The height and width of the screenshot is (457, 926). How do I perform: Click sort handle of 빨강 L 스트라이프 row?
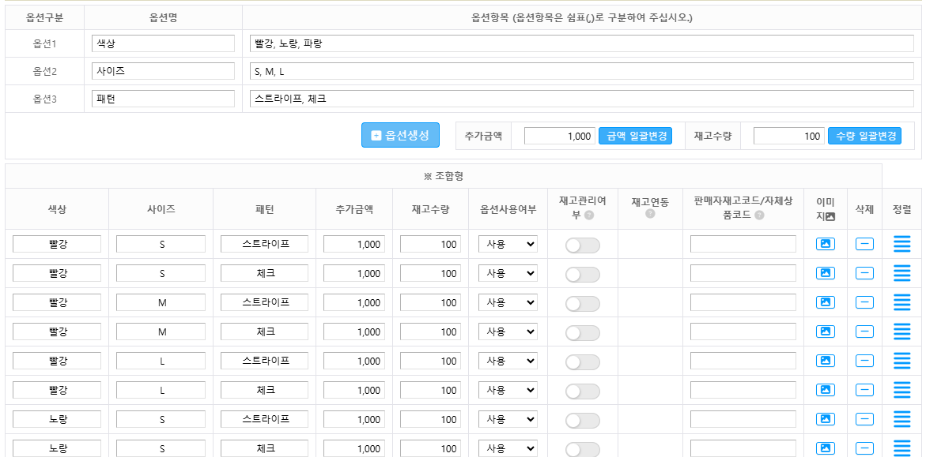[x=901, y=361]
